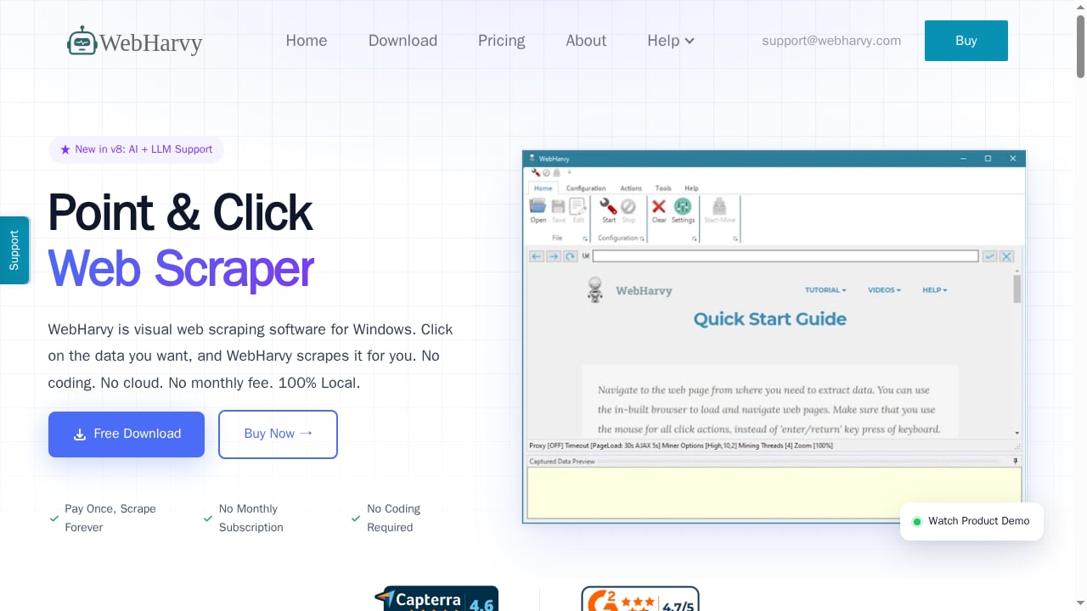This screenshot has height=611, width=1087.
Task: Open the File group dialog launcher arrow
Action: tap(584, 238)
